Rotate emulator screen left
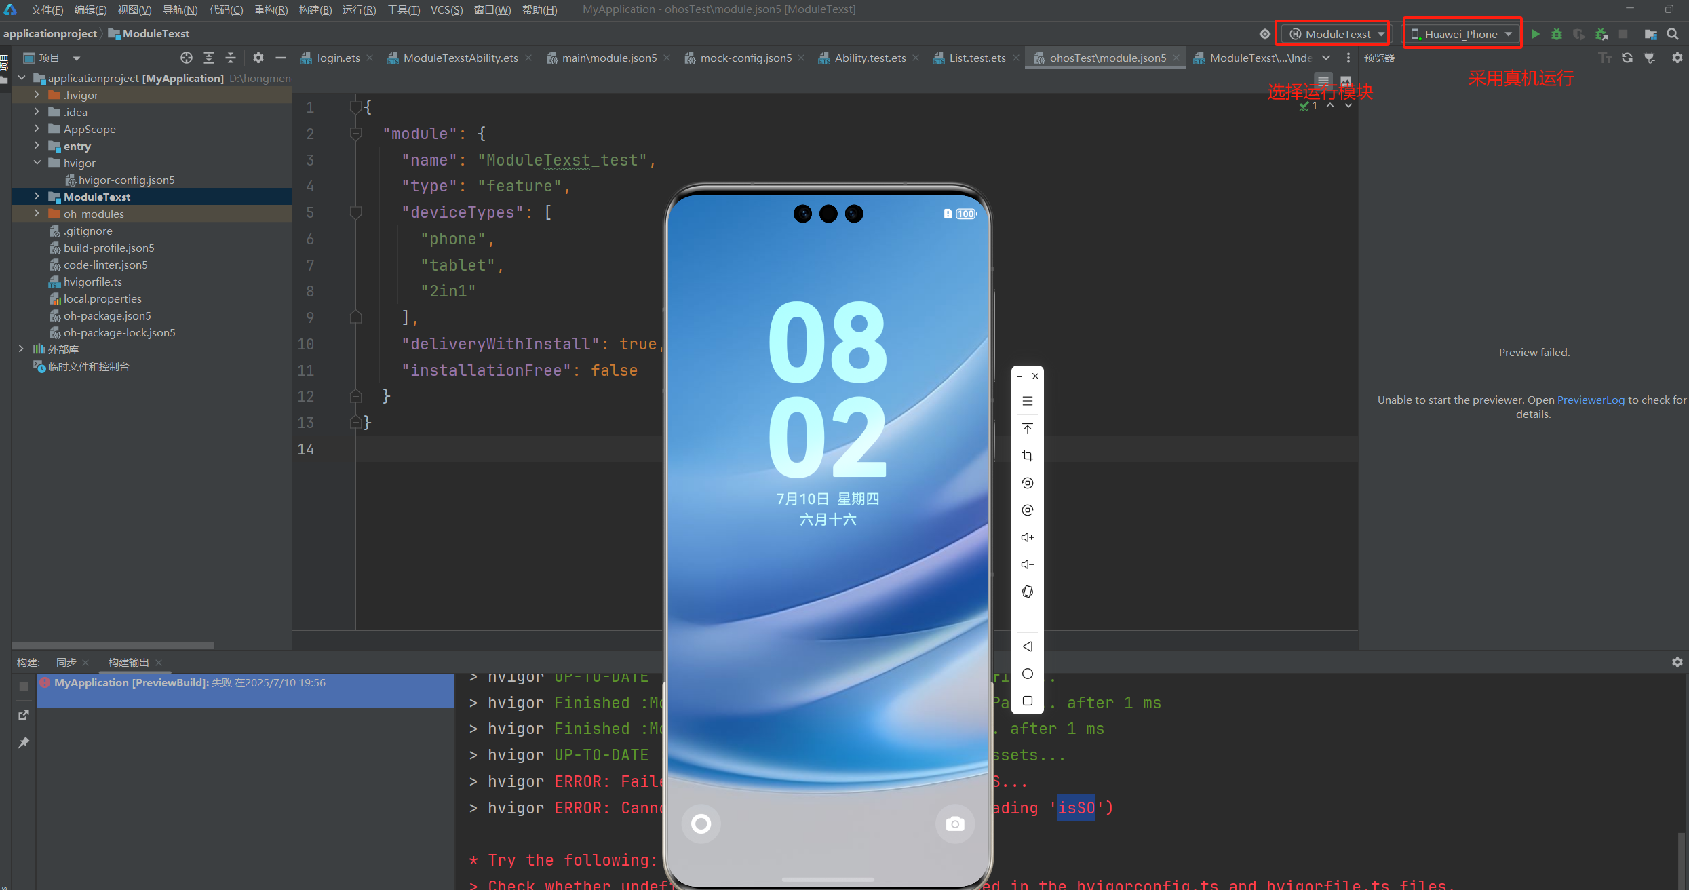 tap(1028, 483)
